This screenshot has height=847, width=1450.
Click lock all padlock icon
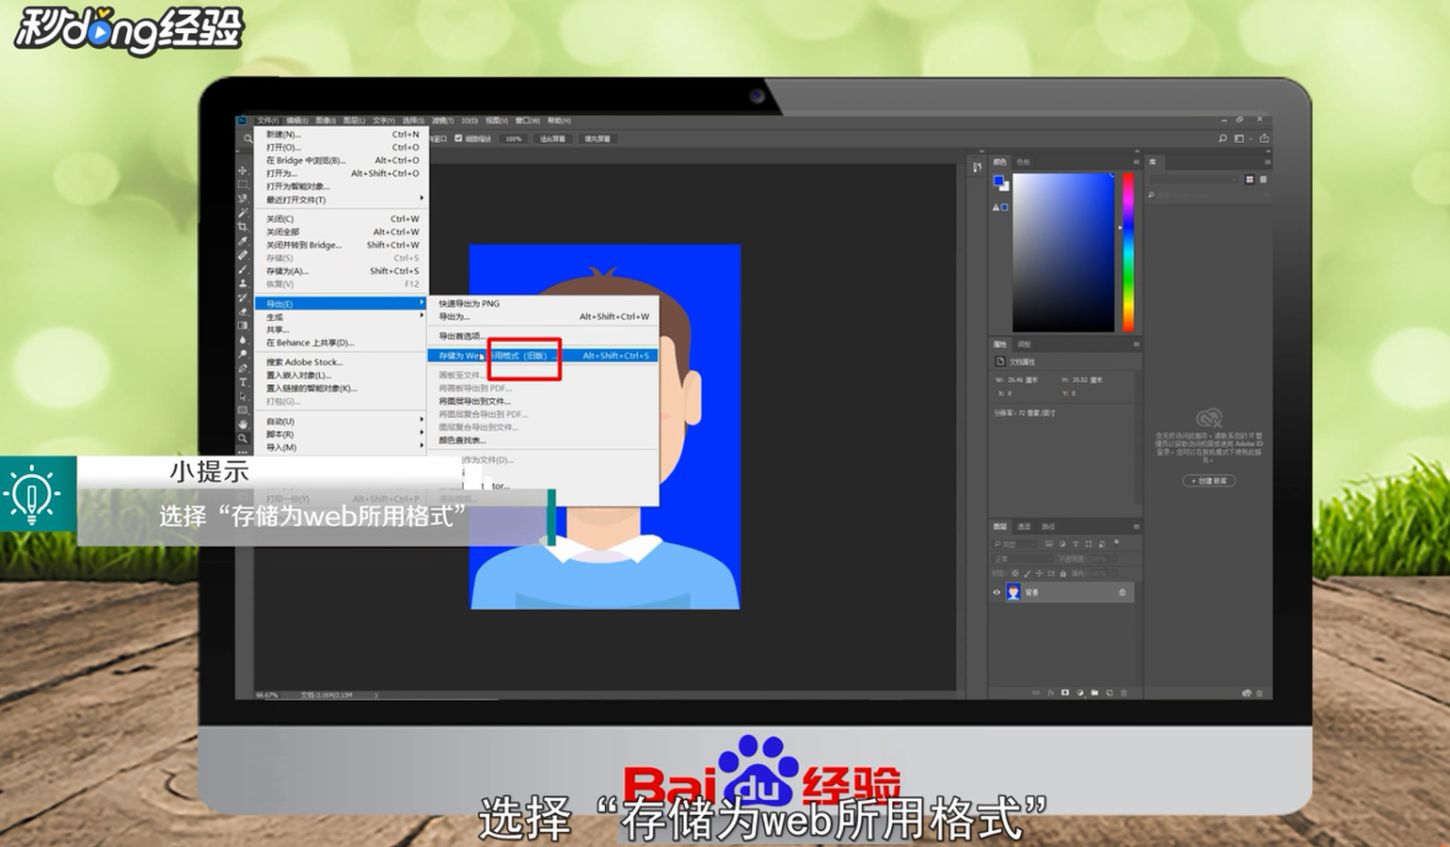click(x=1063, y=573)
